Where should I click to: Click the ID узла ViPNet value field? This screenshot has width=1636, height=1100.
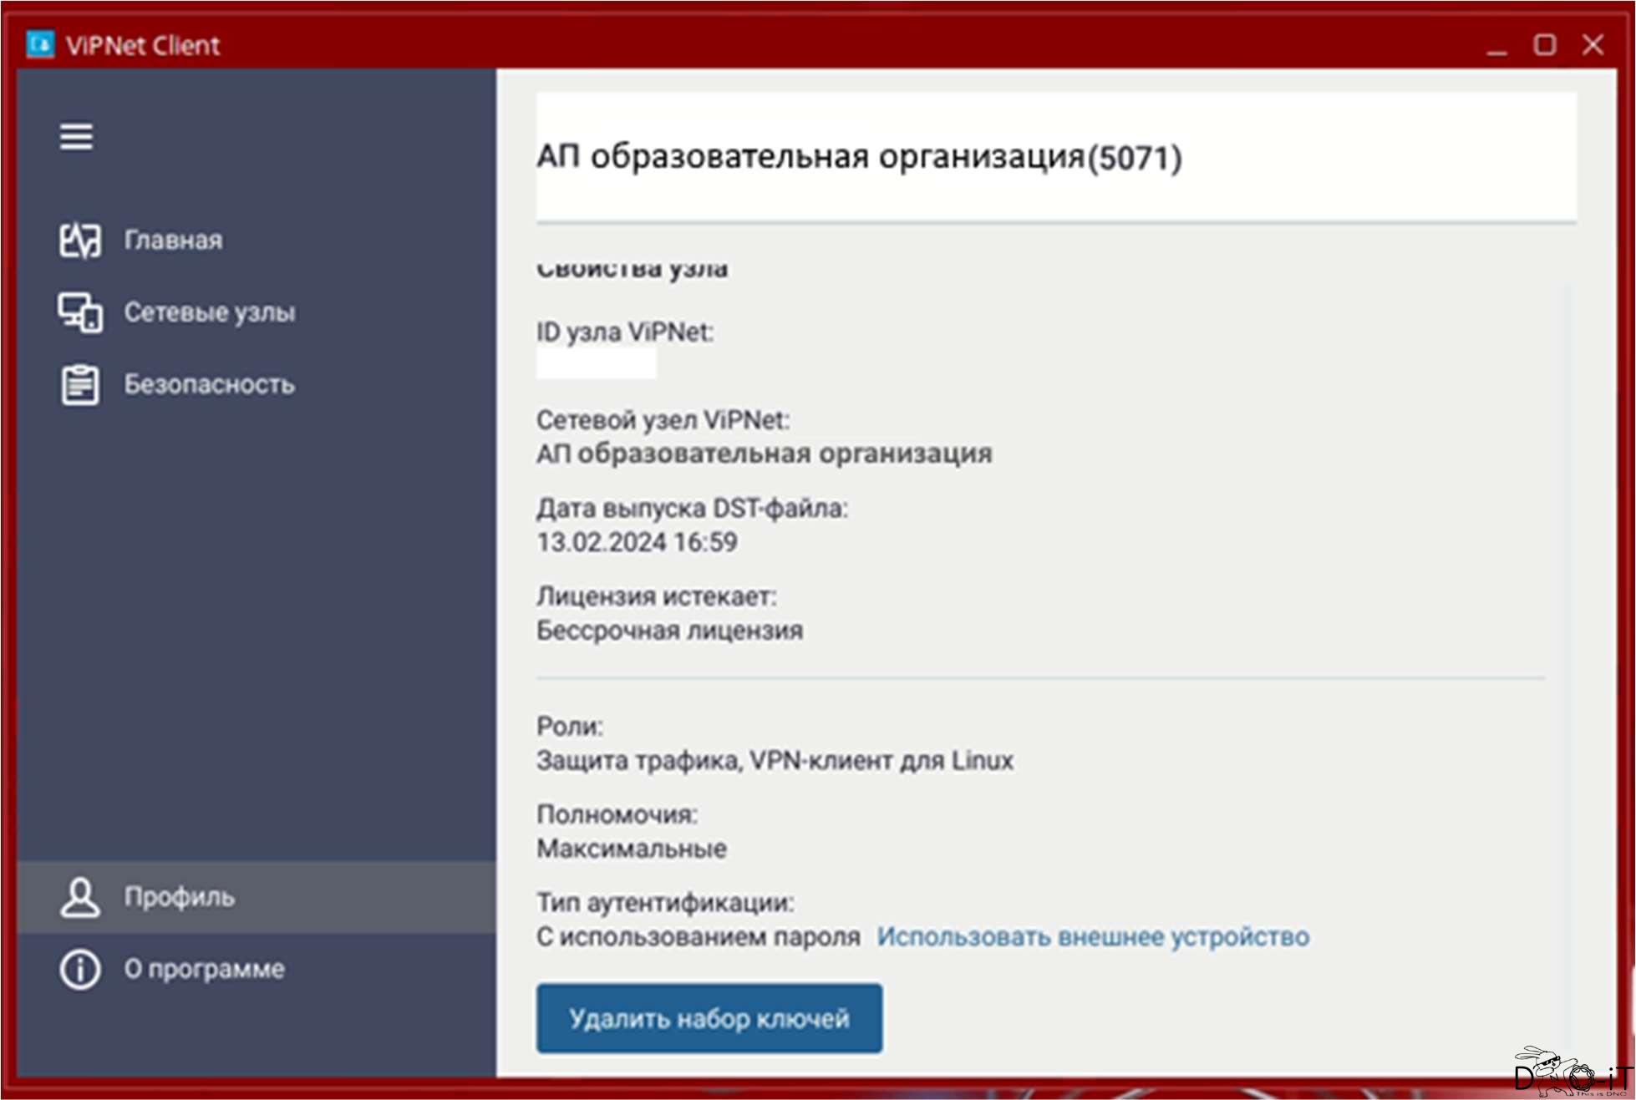(596, 364)
